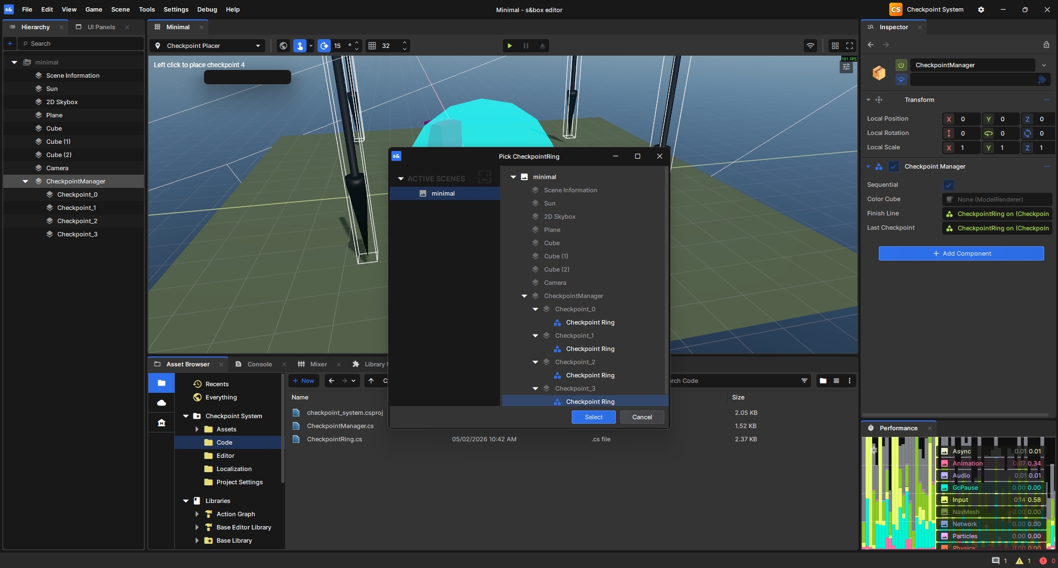Lock the Inspector panel with padlock icon

pos(1046,45)
